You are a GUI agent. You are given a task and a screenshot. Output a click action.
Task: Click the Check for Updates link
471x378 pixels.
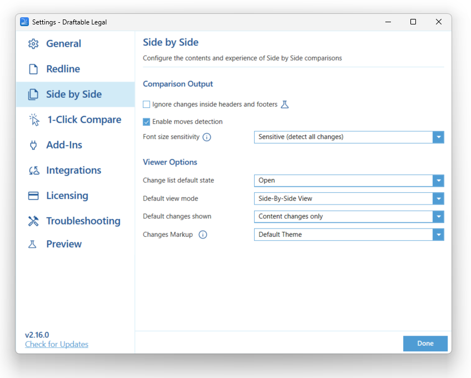coord(57,345)
